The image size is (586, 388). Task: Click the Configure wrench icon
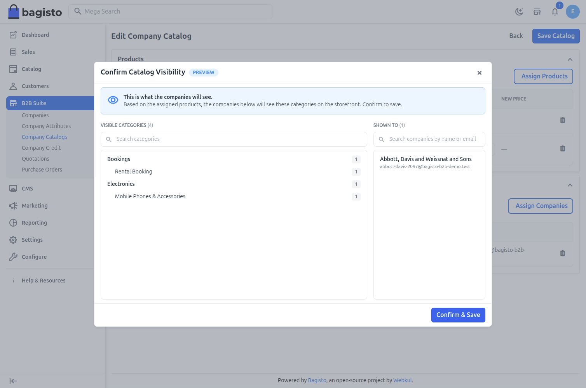13,257
